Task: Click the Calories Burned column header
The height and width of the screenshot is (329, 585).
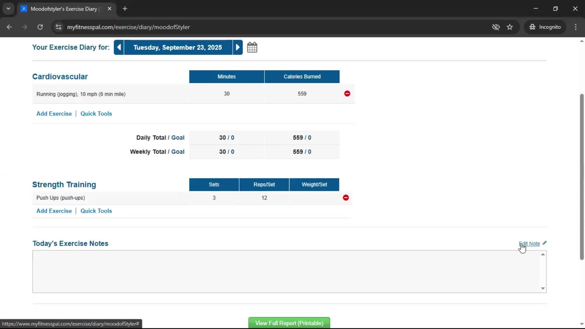Action: coord(302,76)
